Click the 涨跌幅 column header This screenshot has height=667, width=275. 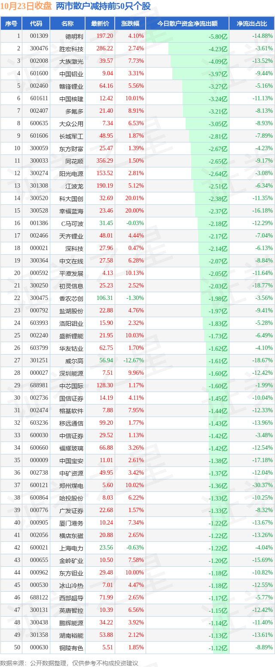click(130, 24)
